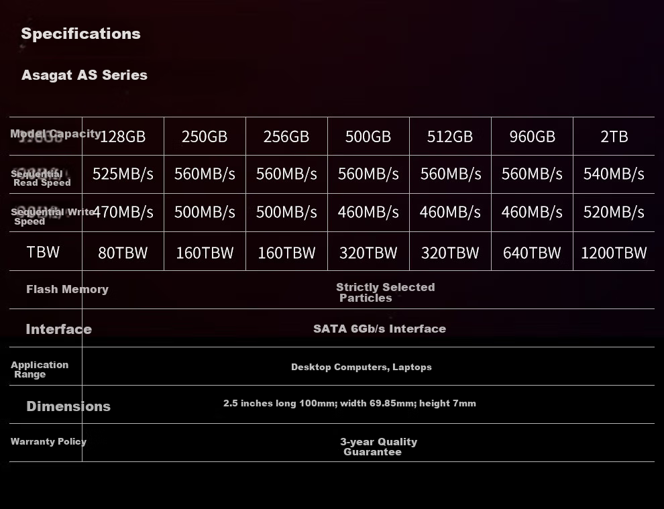Click 560MB/s read speed under 250GB
Viewport: 664px width, 509px height.
205,174
